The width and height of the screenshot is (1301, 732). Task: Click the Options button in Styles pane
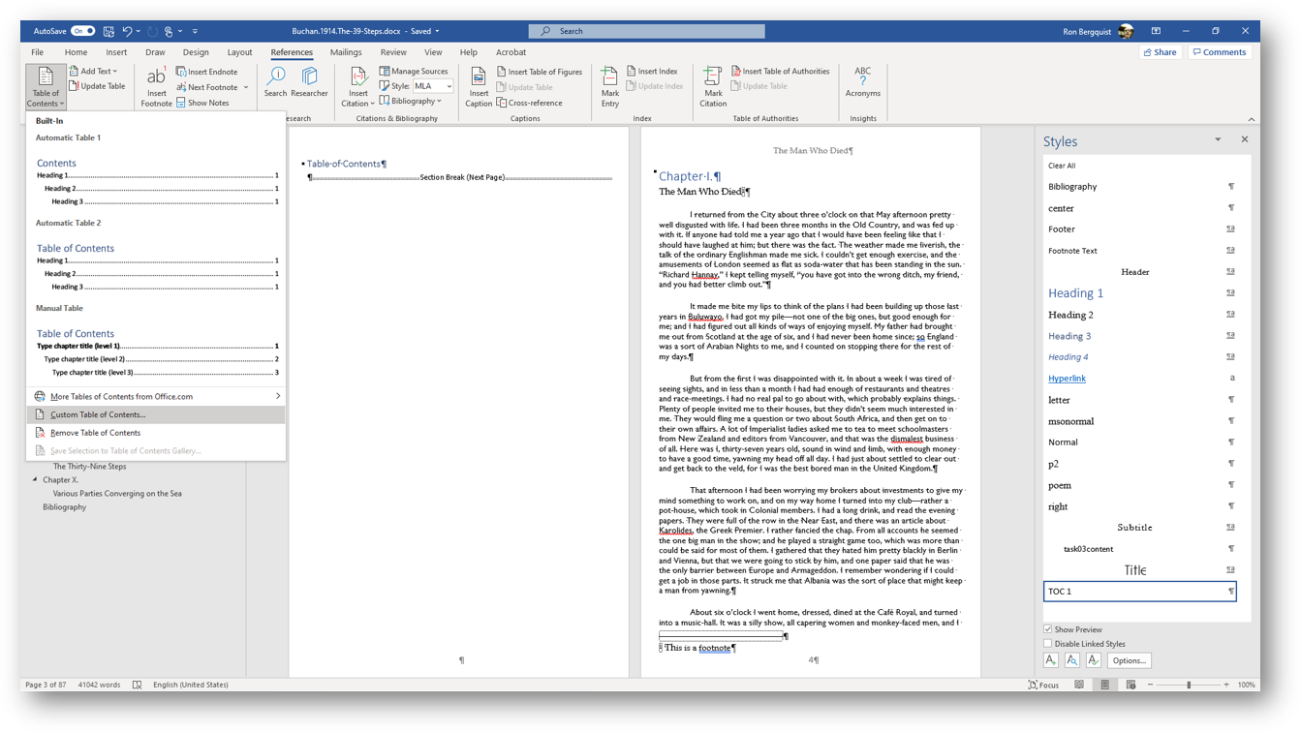[x=1129, y=660]
